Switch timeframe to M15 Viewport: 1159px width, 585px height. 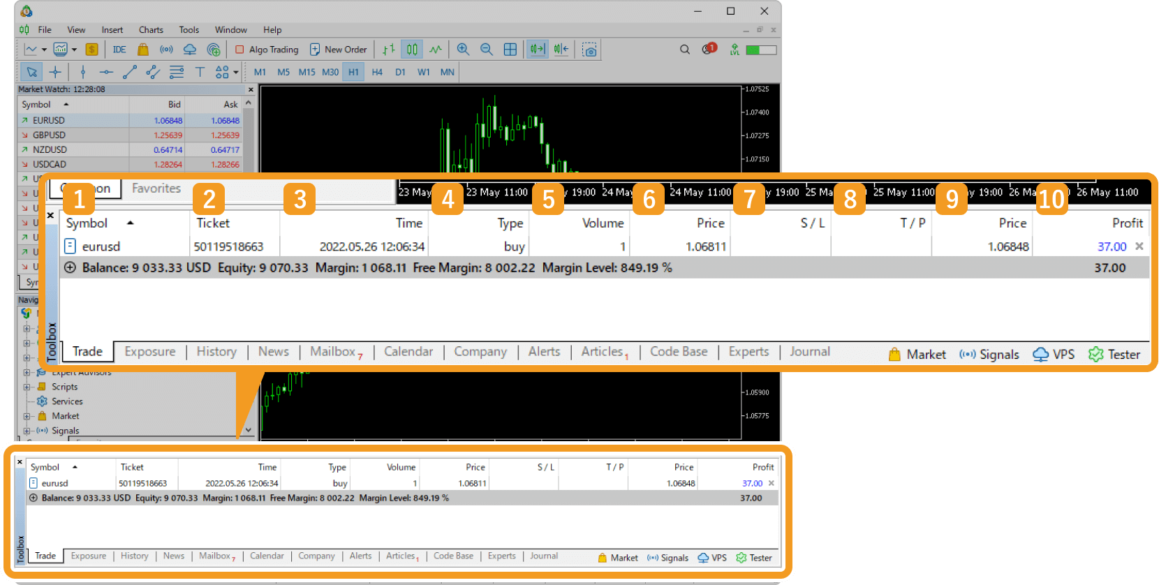pos(307,72)
